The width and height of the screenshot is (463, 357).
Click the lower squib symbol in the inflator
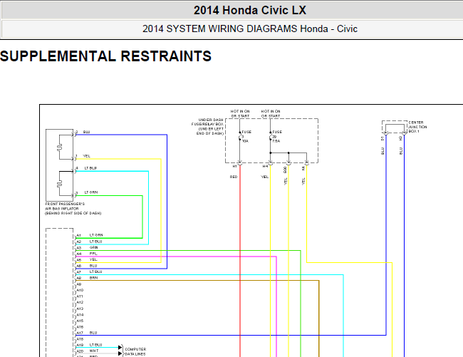59,184
